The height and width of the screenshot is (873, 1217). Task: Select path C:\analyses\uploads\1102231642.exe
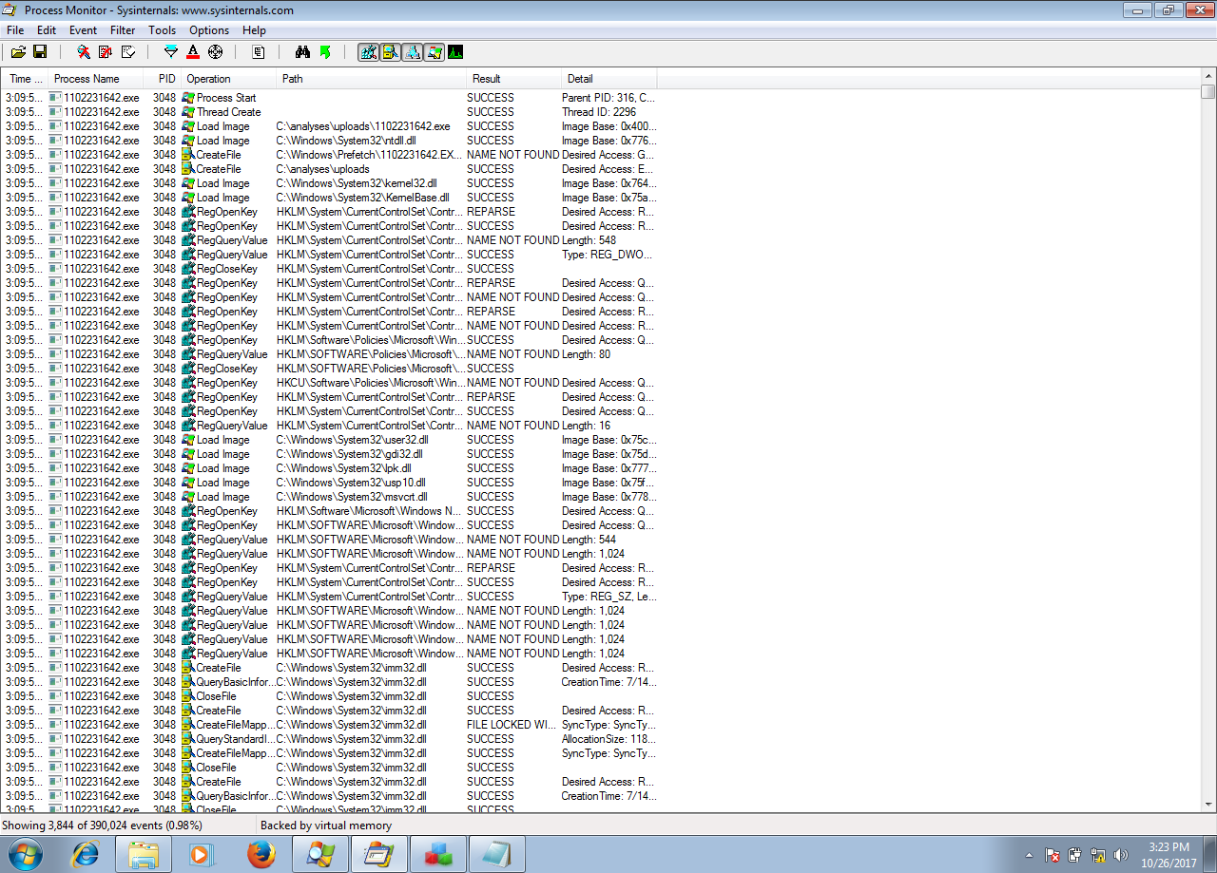click(x=363, y=126)
